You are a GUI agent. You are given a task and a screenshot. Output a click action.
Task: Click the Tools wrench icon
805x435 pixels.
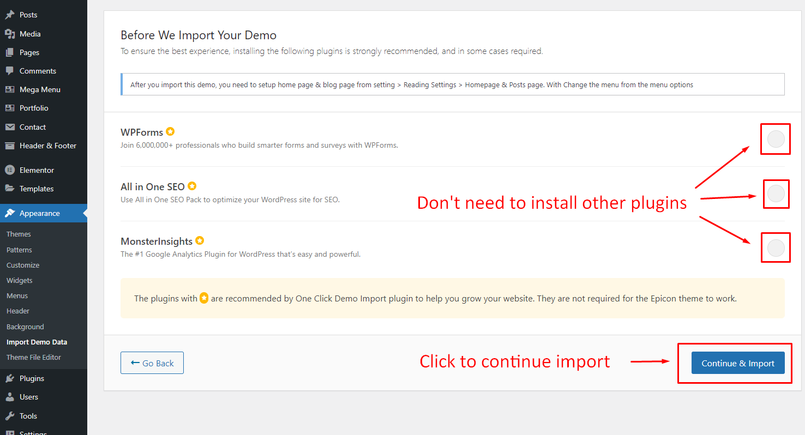(x=10, y=416)
